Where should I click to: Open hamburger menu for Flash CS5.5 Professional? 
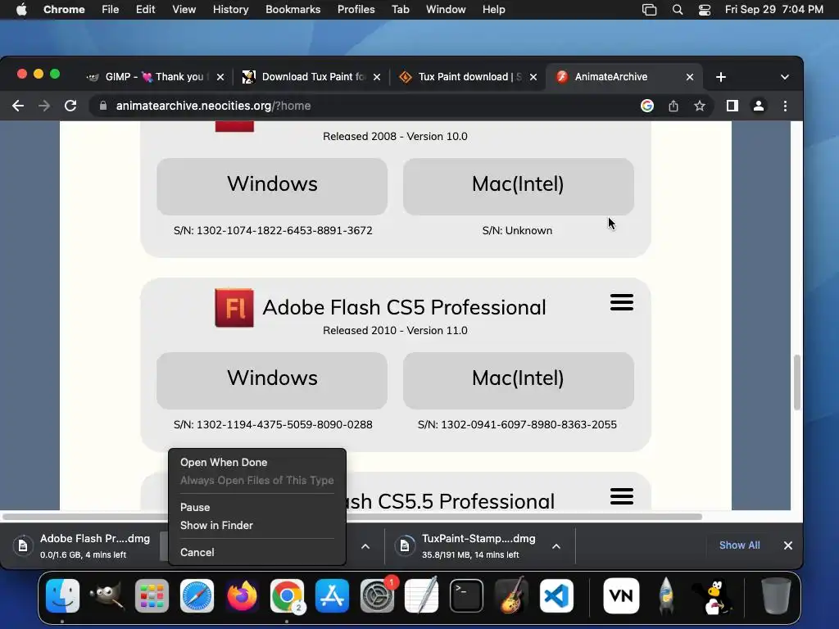tap(621, 496)
